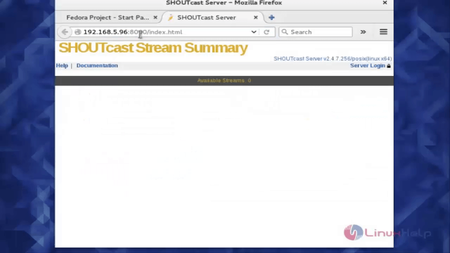
Task: Expand the URL history dropdown arrow
Action: pos(254,32)
